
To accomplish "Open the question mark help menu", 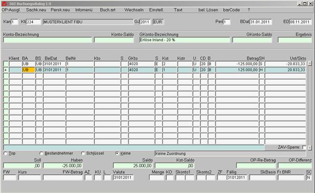I will click(249, 10).
